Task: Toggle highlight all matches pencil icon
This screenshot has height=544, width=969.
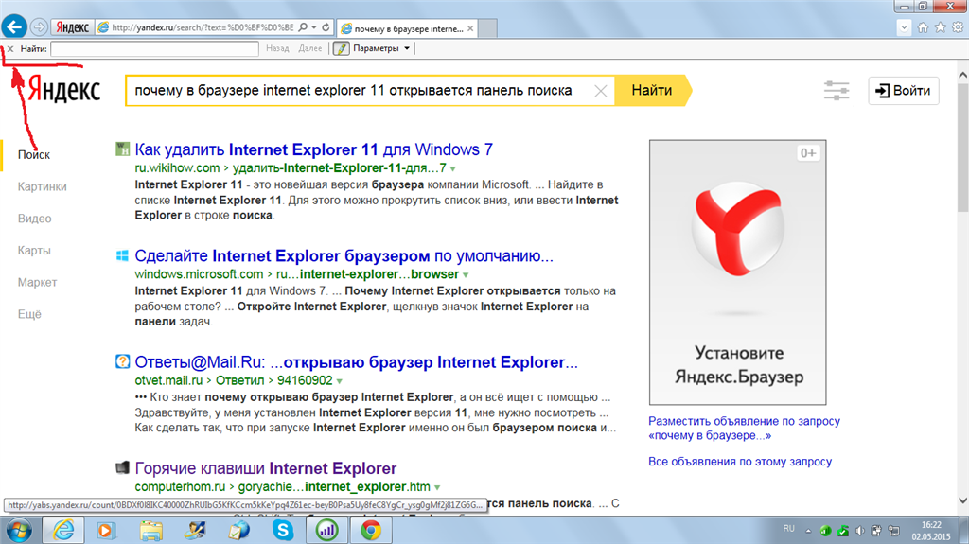Action: [x=341, y=48]
